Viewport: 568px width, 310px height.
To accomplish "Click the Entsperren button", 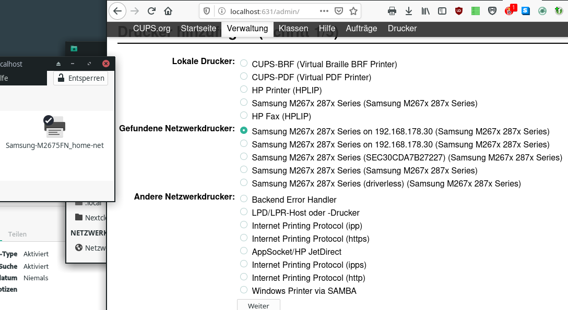I will click(80, 78).
